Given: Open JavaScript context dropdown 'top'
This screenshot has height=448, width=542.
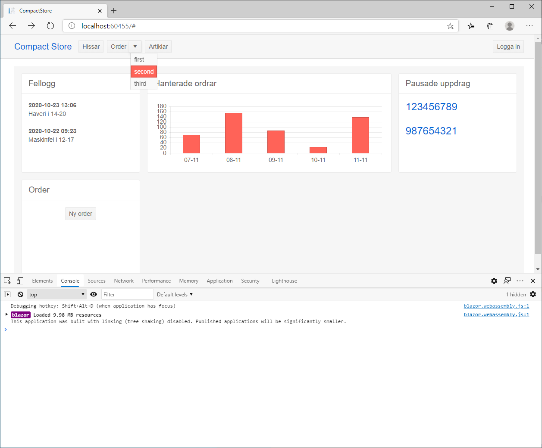Looking at the screenshot, I should point(57,295).
